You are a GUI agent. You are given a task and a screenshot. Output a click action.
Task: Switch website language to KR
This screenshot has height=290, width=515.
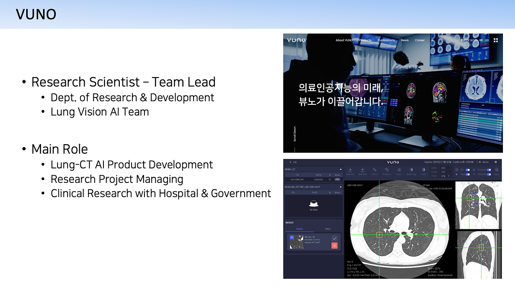pyautogui.click(x=481, y=40)
